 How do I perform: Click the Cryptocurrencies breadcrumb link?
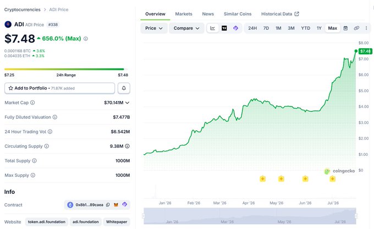23,9
